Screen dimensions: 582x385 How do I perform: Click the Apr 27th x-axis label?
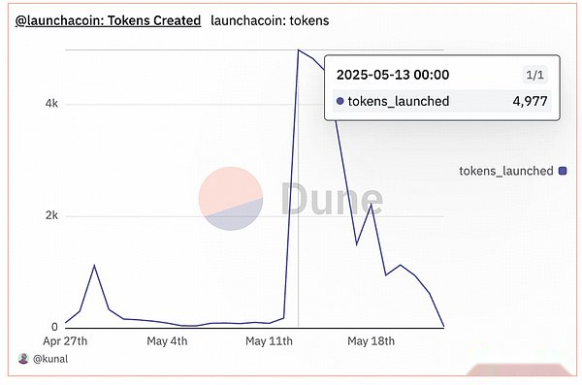click(x=65, y=341)
